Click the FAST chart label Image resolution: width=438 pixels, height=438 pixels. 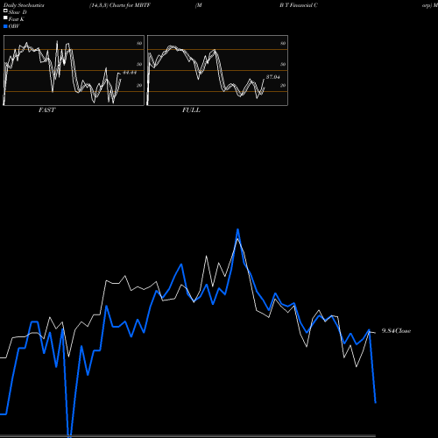[46, 110]
